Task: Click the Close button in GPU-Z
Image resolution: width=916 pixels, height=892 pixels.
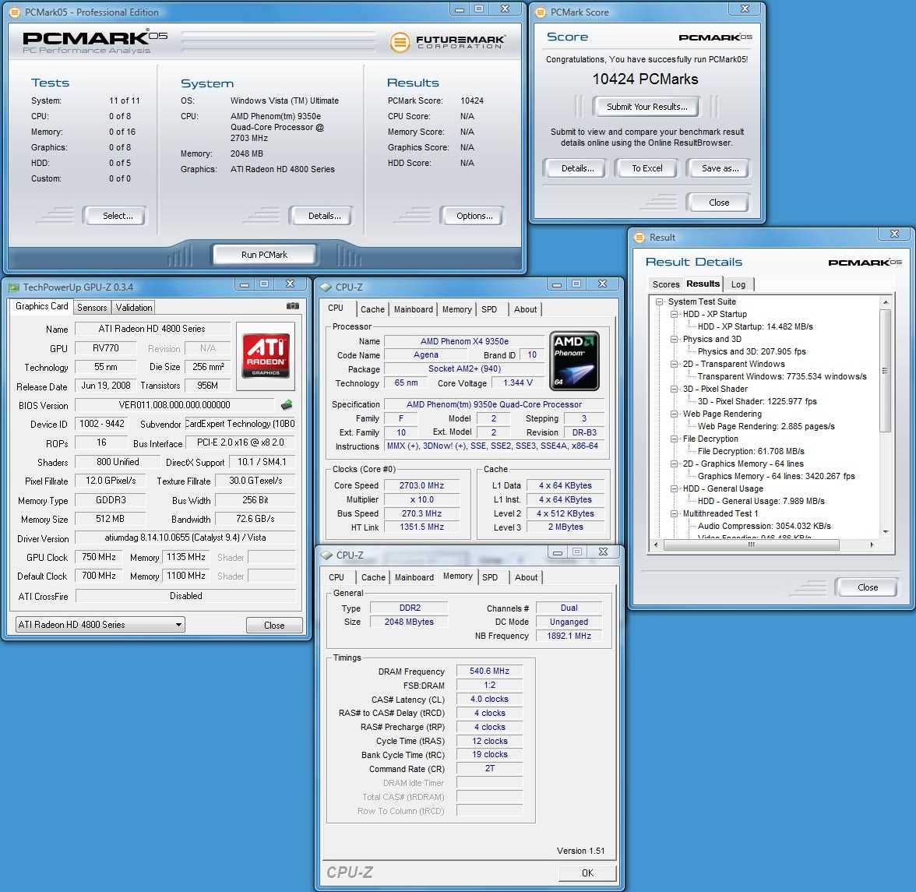Action: click(274, 625)
